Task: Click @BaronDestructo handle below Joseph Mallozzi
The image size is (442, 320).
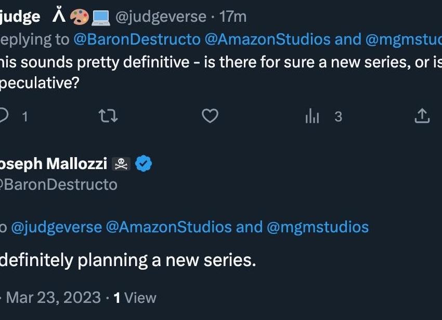Action: [58, 185]
